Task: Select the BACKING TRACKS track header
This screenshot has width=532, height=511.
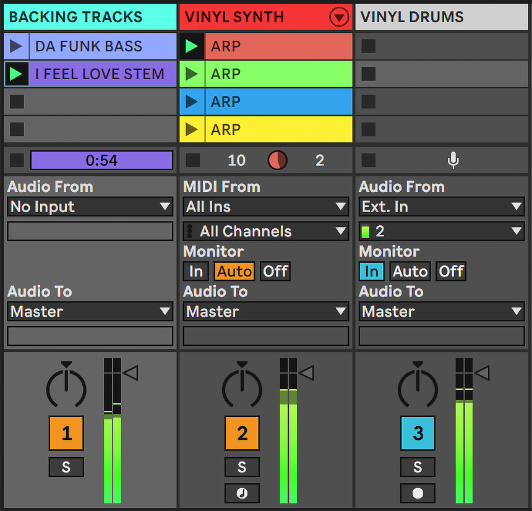Action: pos(90,17)
